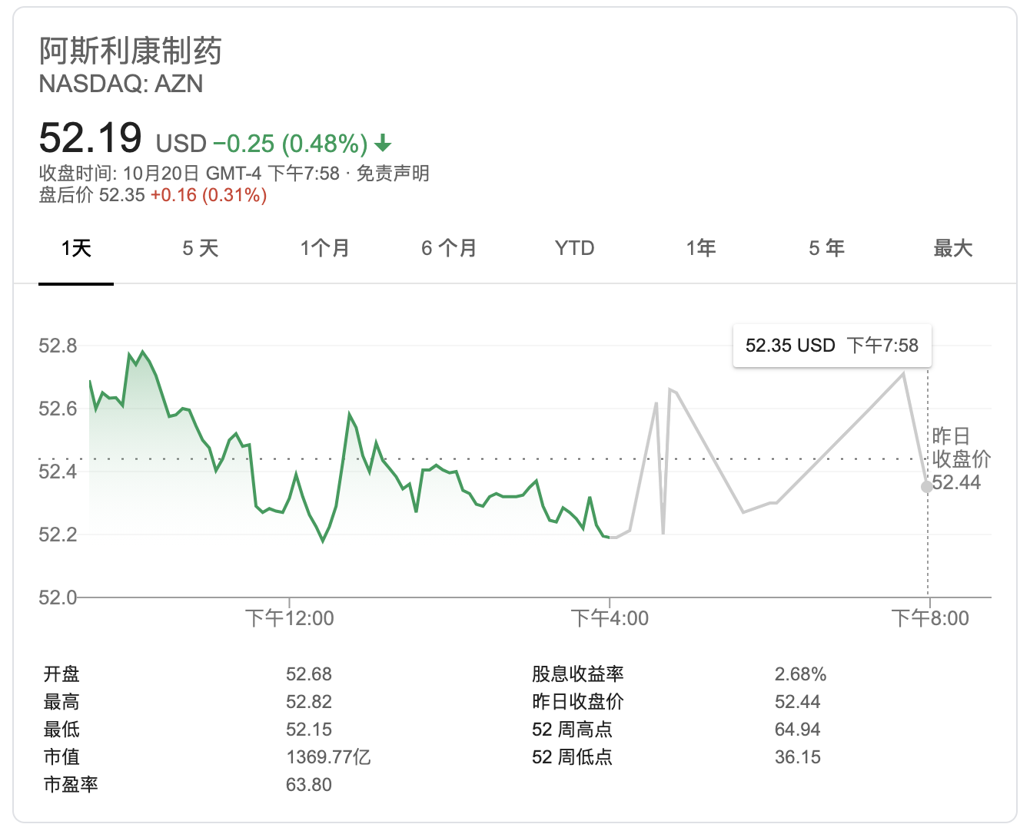Click the after-hours change +0.16 (0.31%)
Viewport: 1030px width, 834px height.
click(208, 195)
